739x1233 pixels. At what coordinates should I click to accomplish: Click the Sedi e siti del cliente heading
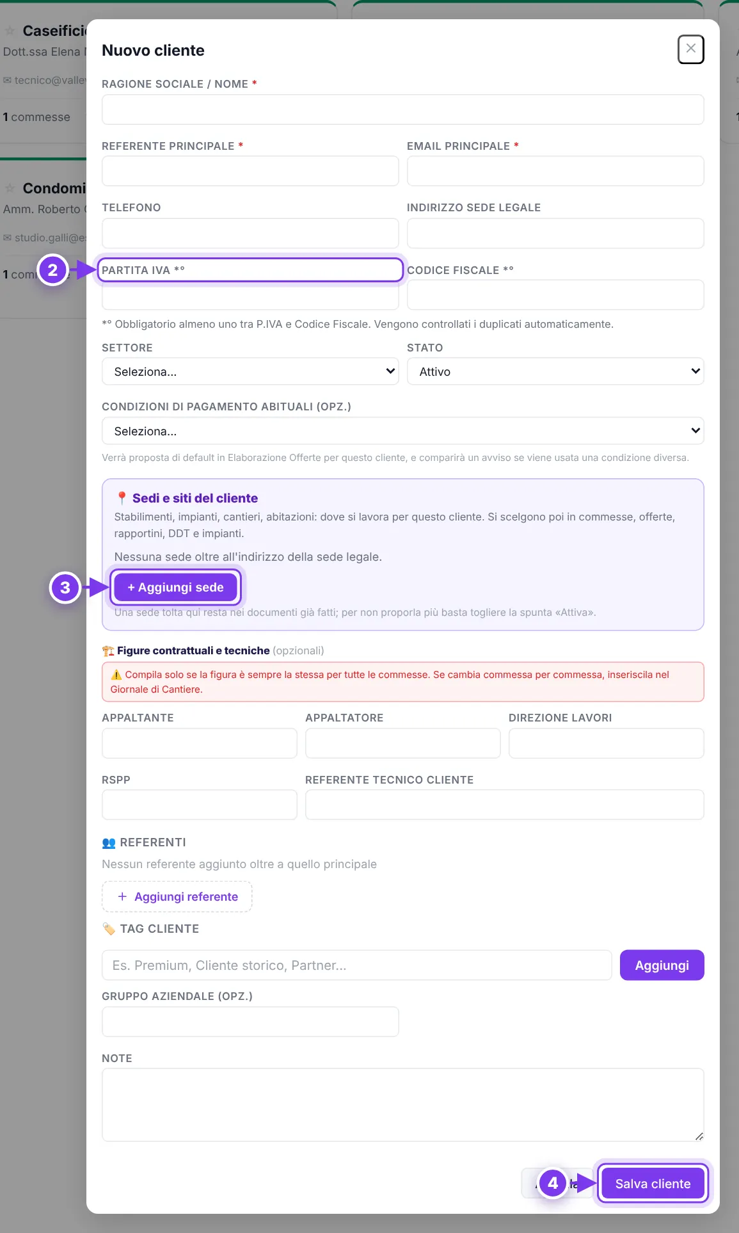click(x=195, y=498)
